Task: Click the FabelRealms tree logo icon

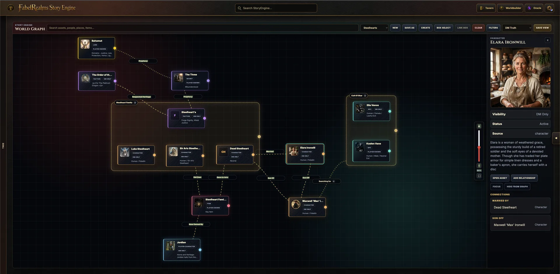Action: coord(10,8)
